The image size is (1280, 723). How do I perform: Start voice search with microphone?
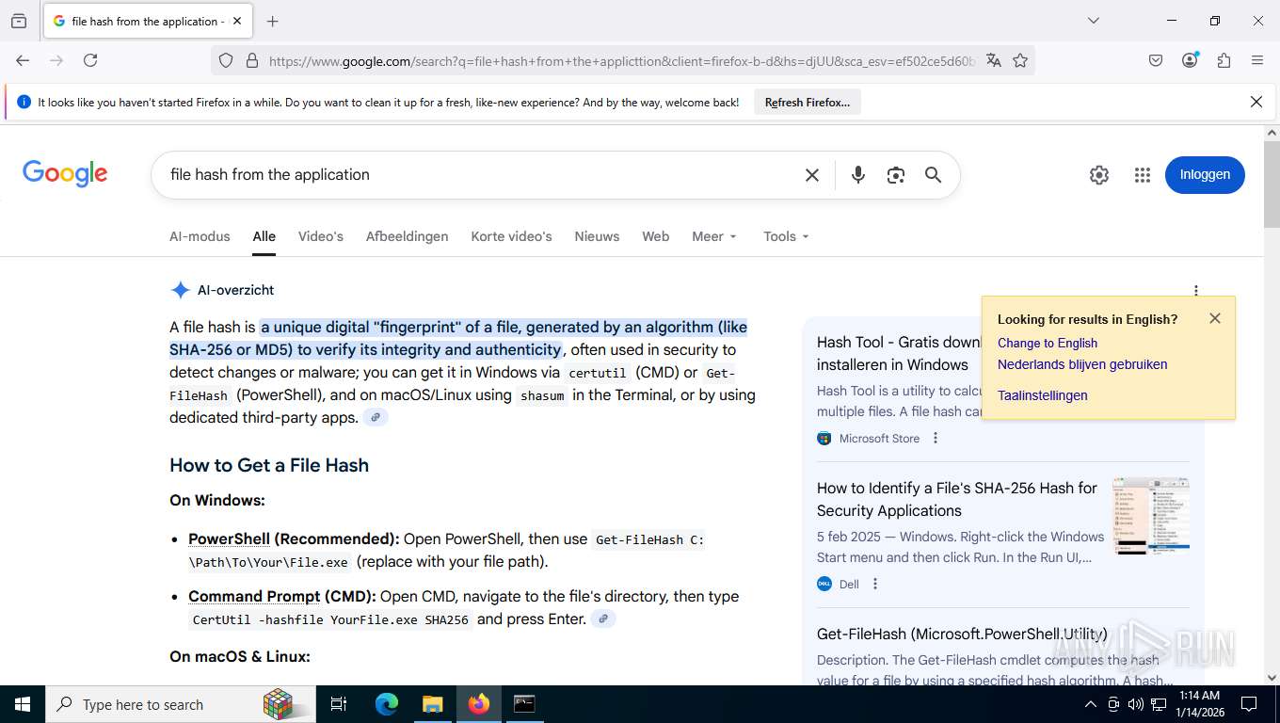click(x=857, y=175)
